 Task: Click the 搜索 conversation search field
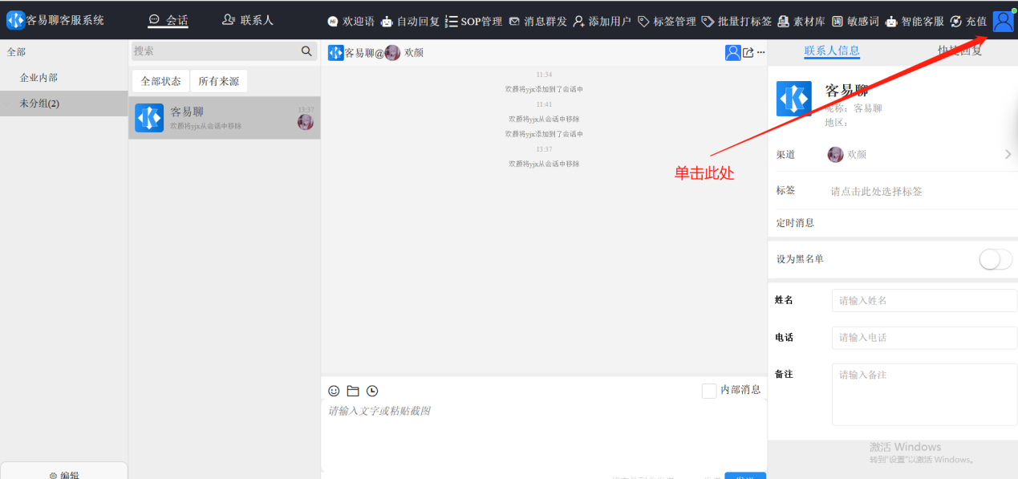[215, 51]
